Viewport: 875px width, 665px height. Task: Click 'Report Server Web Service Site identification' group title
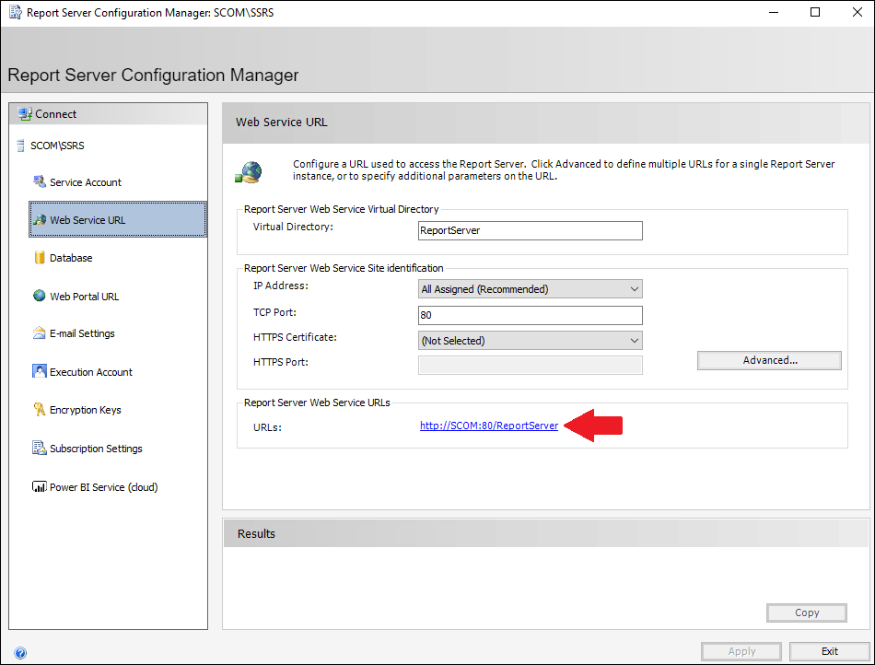(344, 268)
